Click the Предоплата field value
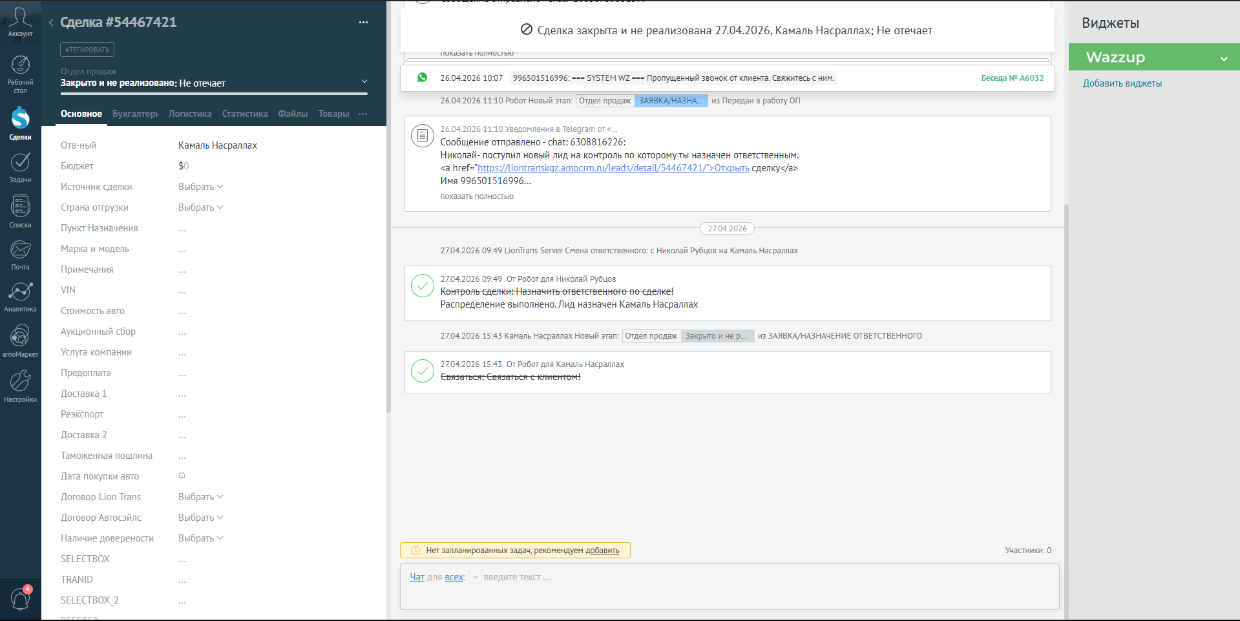Viewport: 1240px width, 621px height. (182, 373)
